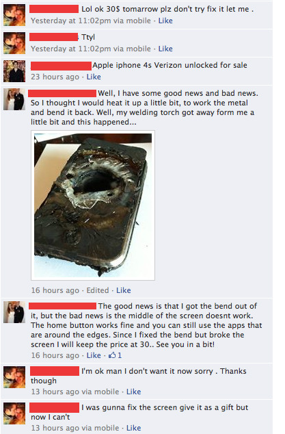This screenshot has height=434, width=285.
Task: Open the man-in-suit avatar on iPhone sale comment
Action: coord(14,71)
